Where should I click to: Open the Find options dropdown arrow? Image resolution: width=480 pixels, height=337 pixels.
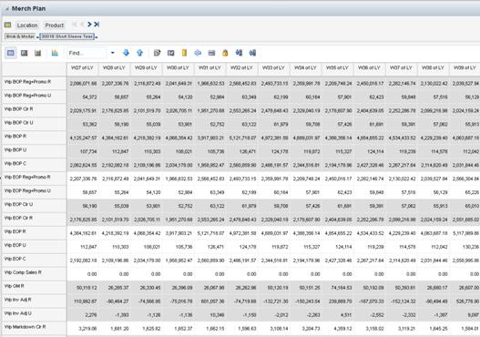coord(112,53)
